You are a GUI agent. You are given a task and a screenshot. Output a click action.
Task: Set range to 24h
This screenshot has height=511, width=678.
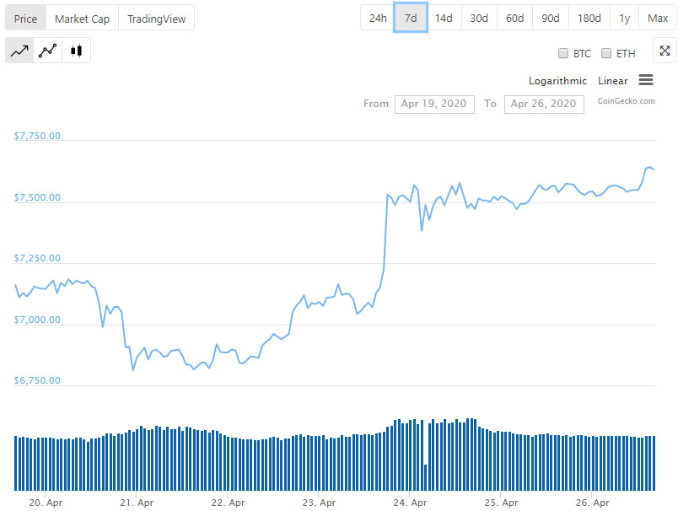coord(378,18)
